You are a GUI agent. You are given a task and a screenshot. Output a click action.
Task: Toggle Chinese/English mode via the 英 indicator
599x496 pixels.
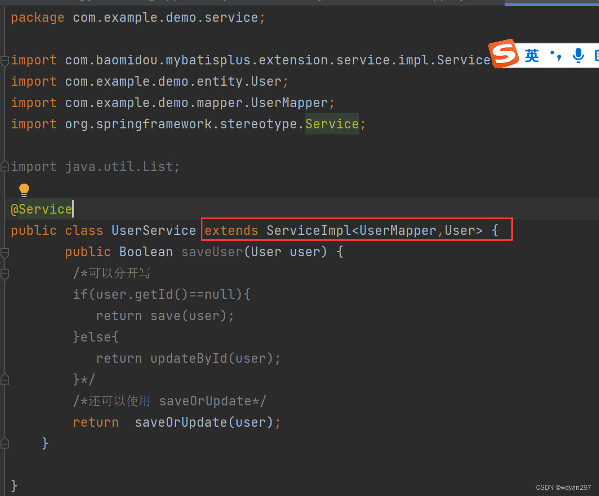coord(532,55)
